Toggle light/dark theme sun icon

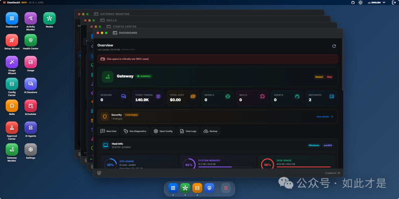360,3
